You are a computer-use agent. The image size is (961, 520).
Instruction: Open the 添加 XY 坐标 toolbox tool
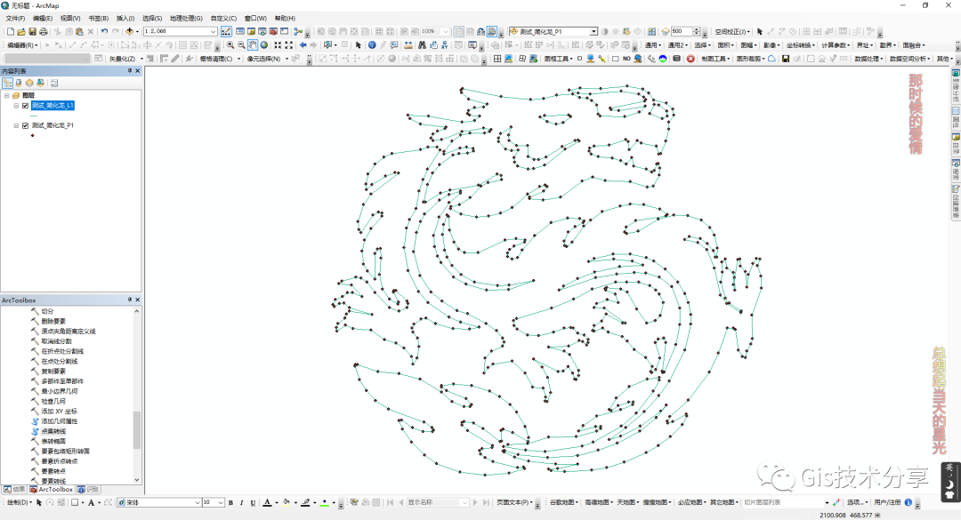(x=59, y=412)
